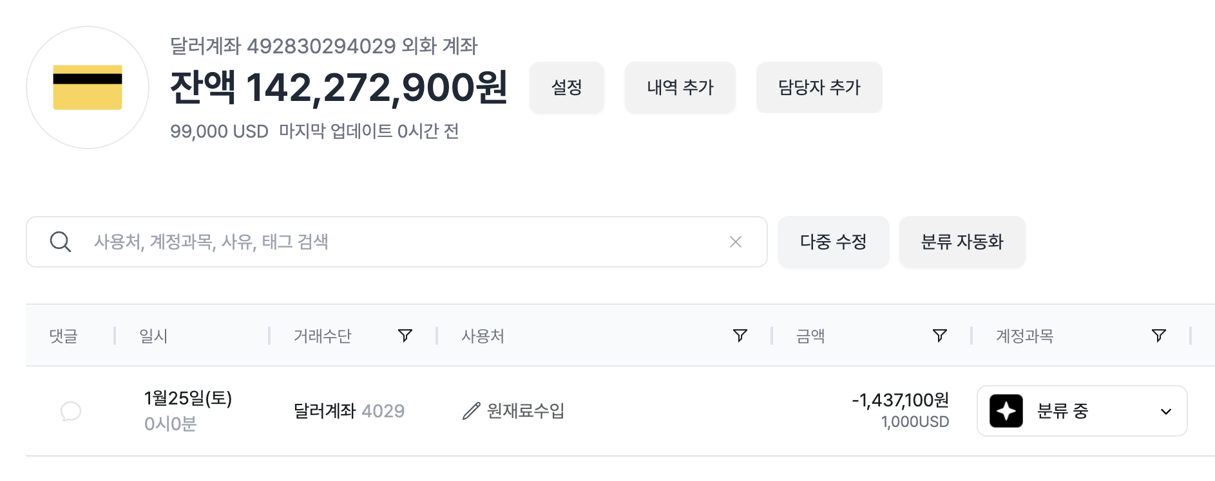The width and height of the screenshot is (1215, 481).
Task: Click the 내역 추가 button
Action: pos(680,87)
